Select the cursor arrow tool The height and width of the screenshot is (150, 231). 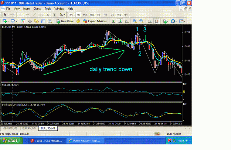click(5, 14)
